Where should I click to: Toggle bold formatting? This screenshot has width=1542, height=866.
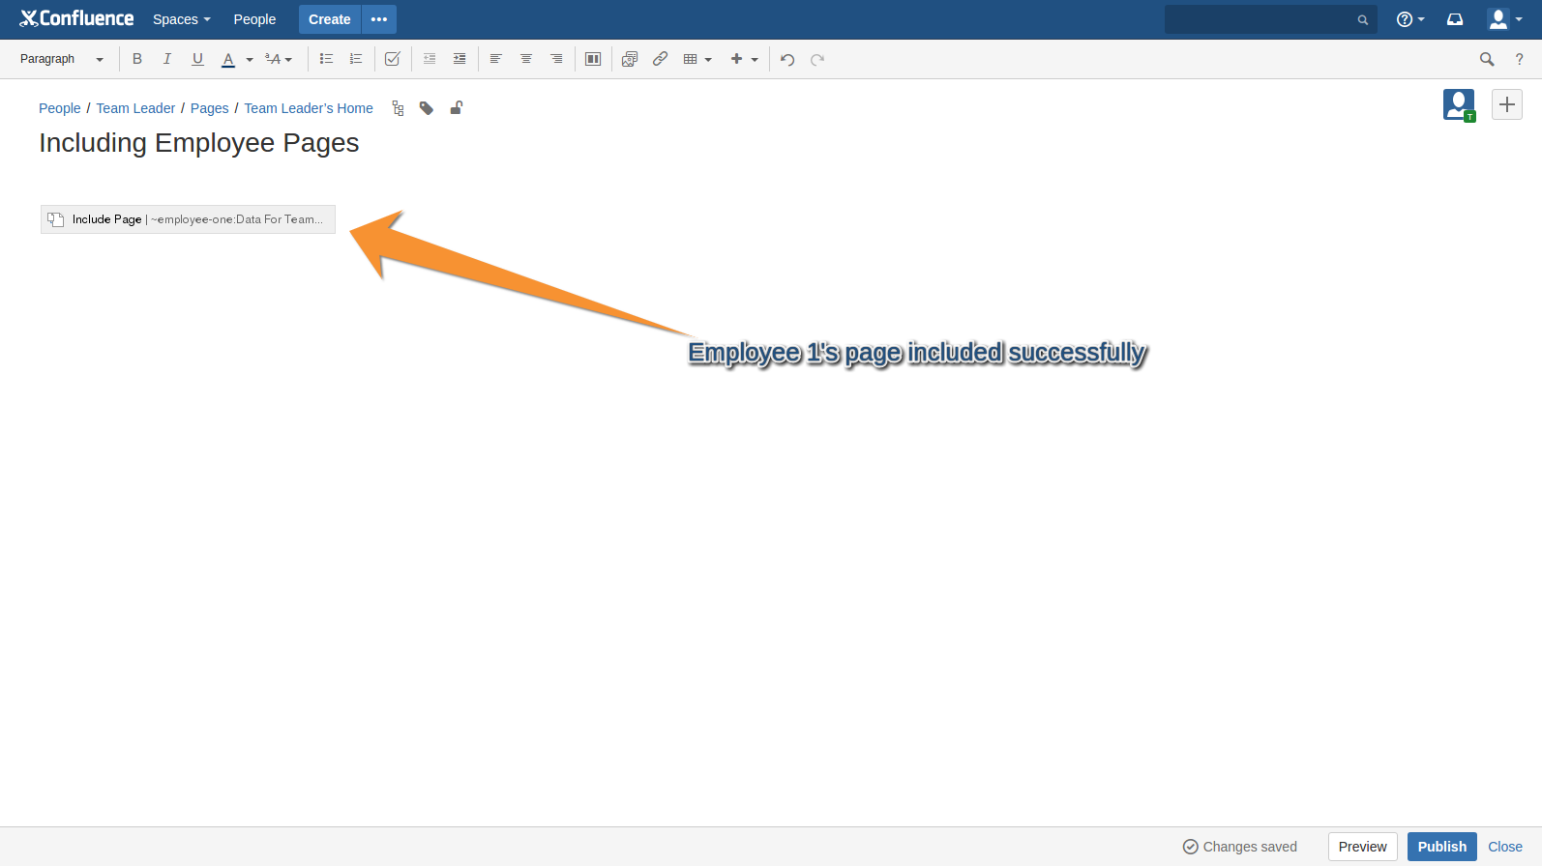click(x=137, y=59)
